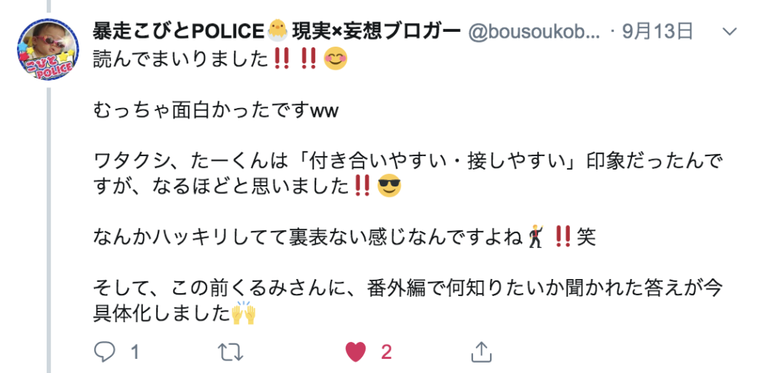Image resolution: width=758 pixels, height=373 pixels.
Task: Open the tweet options chevron menu
Action: pos(729,32)
